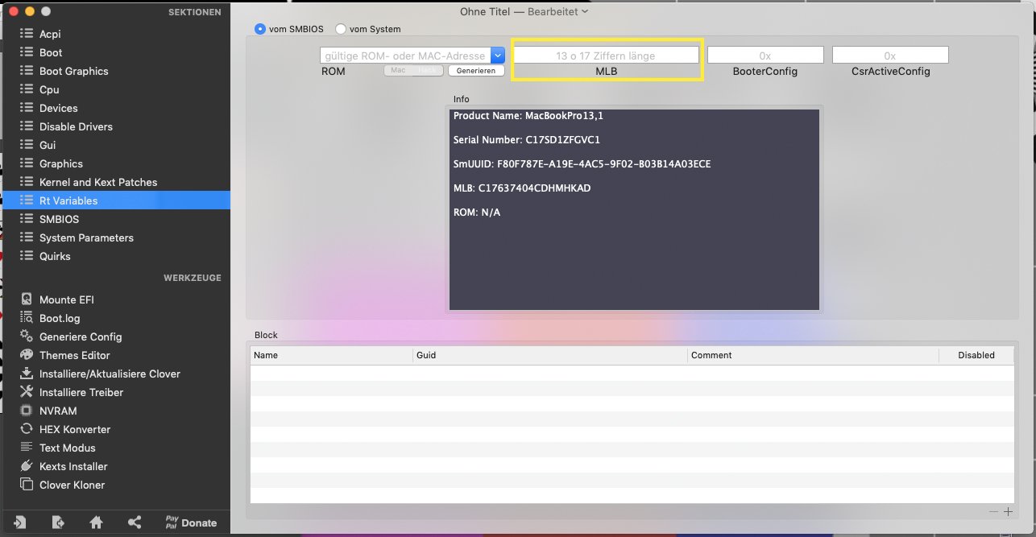Open the ROM address dropdown arrow

click(498, 56)
